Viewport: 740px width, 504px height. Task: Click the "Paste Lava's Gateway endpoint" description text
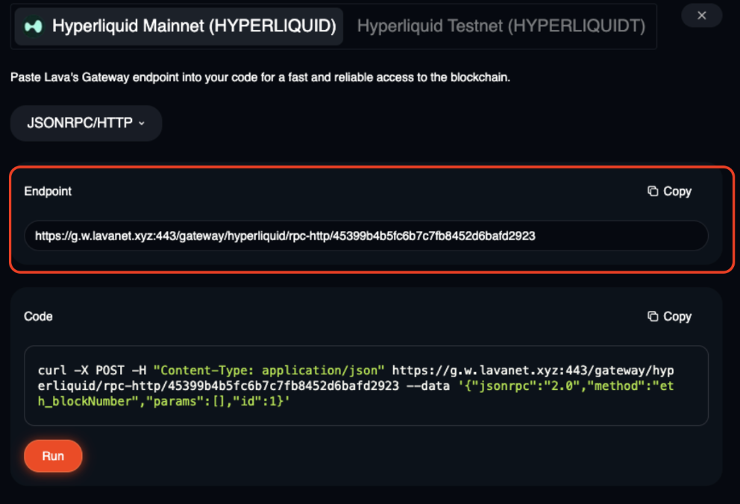tap(260, 78)
